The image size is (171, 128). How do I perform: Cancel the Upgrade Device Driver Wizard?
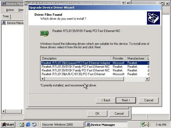(x=149, y=100)
